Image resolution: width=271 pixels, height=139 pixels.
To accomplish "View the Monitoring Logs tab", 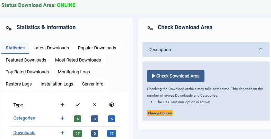I will click(x=74, y=72).
